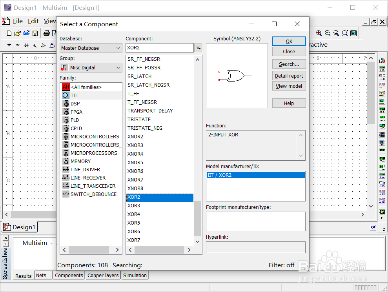Select the Design1 sheet tab
The height and width of the screenshot is (292, 388).
[20, 227]
